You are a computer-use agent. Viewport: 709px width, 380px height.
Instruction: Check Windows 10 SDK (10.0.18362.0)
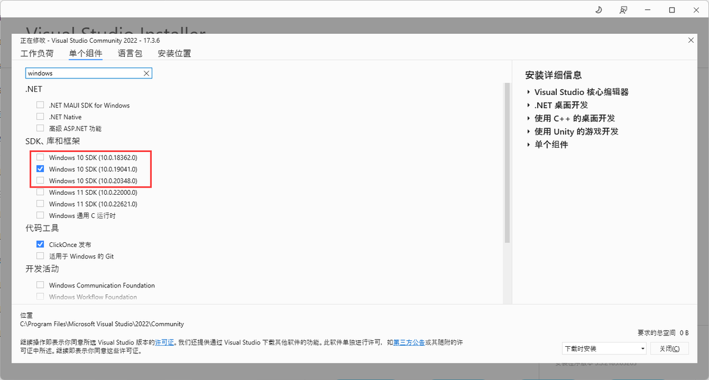[x=40, y=157]
